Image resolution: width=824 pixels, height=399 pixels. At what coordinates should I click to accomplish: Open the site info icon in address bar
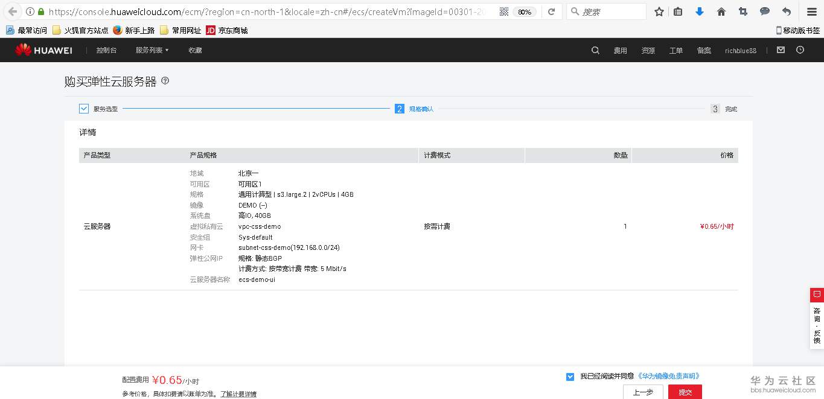(x=30, y=11)
